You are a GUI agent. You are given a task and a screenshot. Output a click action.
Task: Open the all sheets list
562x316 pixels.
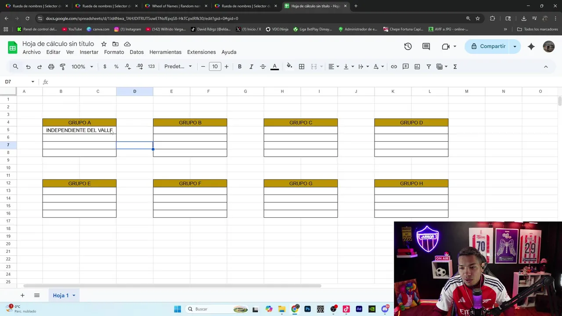37,295
